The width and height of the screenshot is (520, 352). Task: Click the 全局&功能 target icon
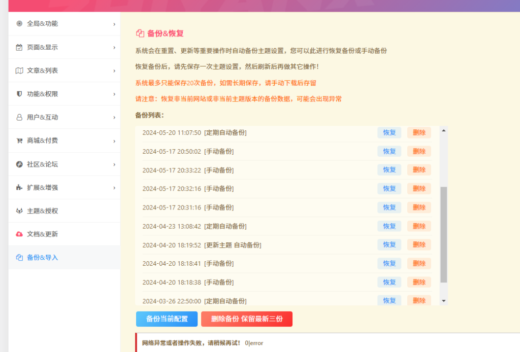point(19,23)
